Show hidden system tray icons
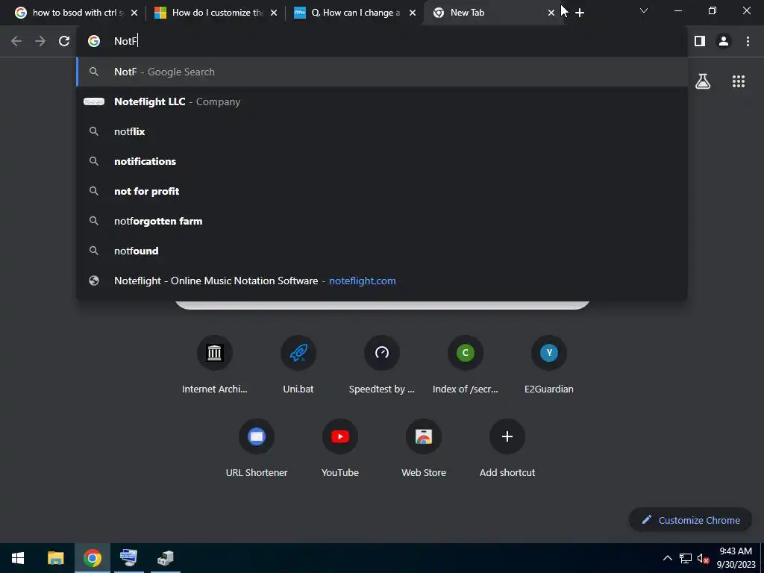 pos(668,558)
